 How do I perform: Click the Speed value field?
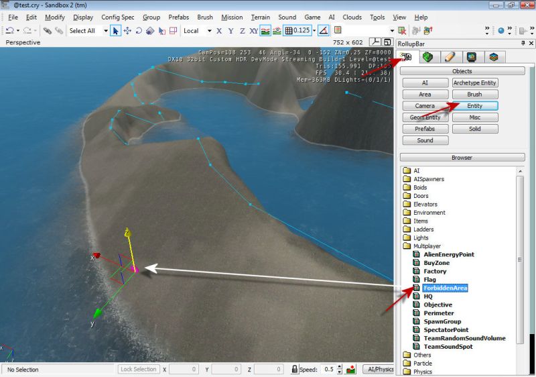click(329, 369)
